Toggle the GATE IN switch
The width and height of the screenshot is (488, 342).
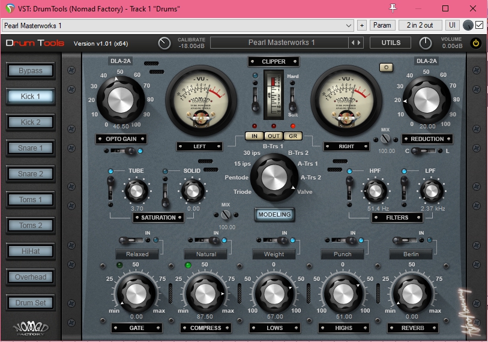coord(131,240)
